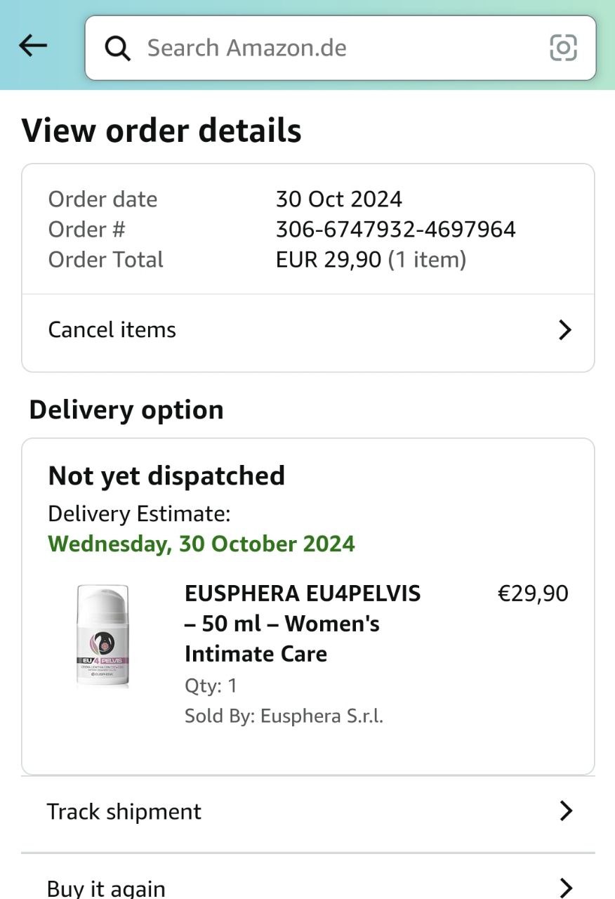Expand the Cancel items chevron
The width and height of the screenshot is (615, 899).
click(564, 330)
